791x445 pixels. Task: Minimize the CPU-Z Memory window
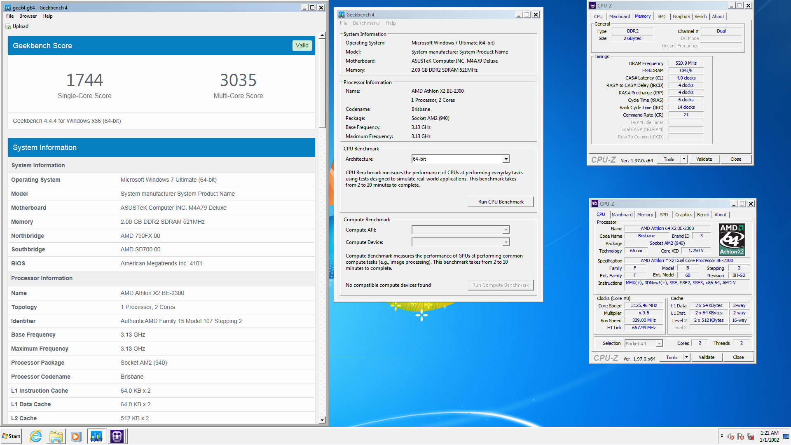pyautogui.click(x=732, y=5)
